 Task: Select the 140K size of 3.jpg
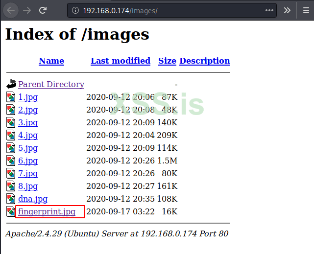pos(167,123)
